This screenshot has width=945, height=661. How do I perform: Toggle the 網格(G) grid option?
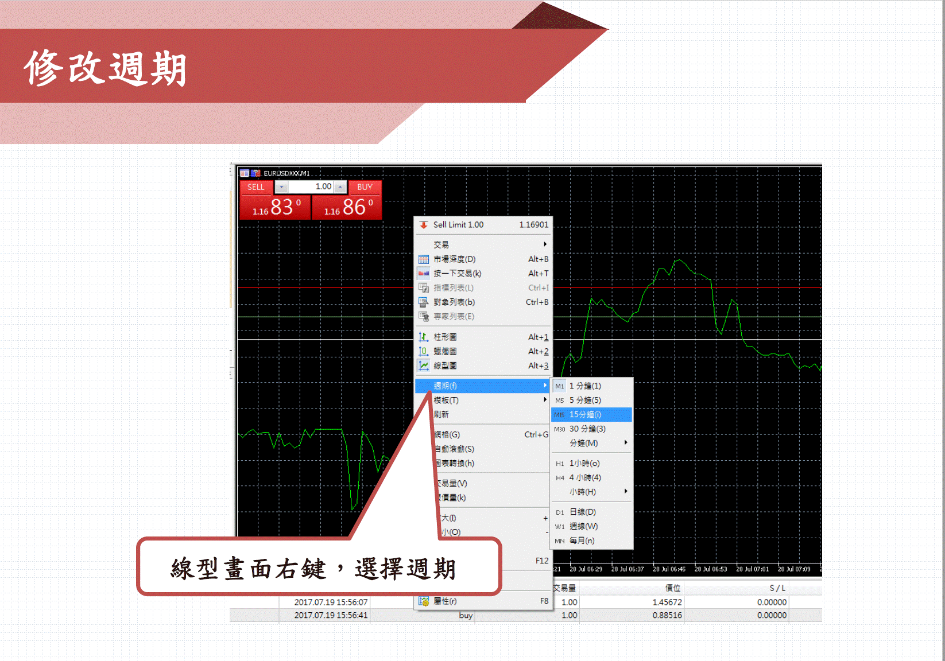491,434
